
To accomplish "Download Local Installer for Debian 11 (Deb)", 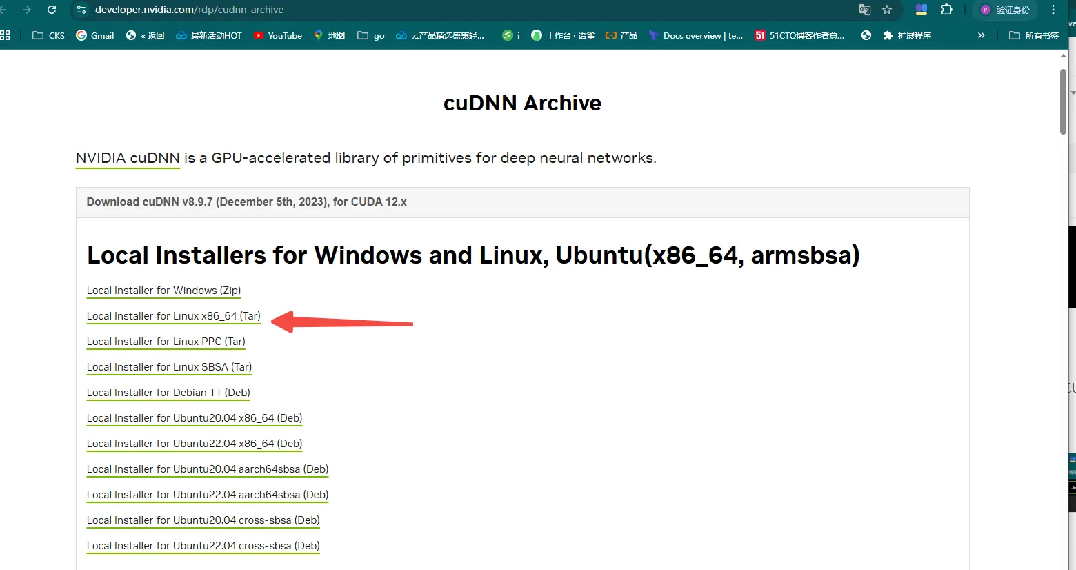I will click(168, 393).
